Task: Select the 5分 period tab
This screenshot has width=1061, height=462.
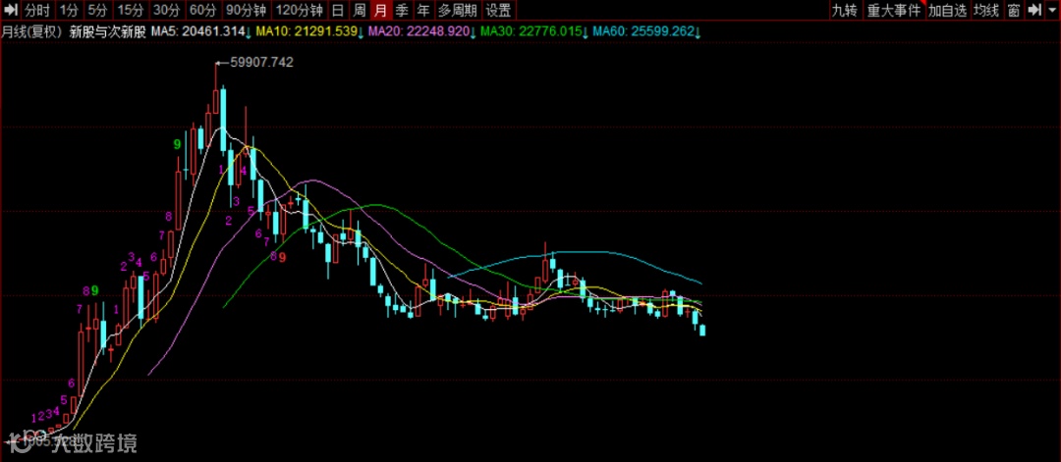Action: [97, 10]
